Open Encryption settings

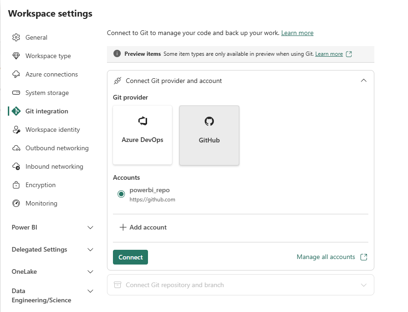point(41,185)
